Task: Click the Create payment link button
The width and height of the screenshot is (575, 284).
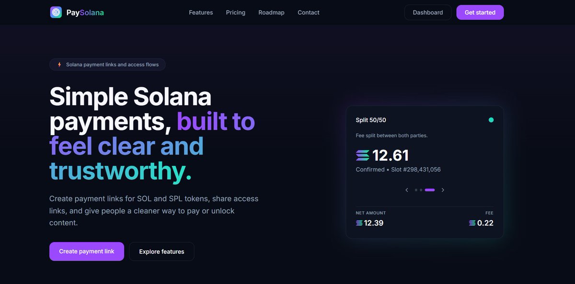Action: pos(86,251)
